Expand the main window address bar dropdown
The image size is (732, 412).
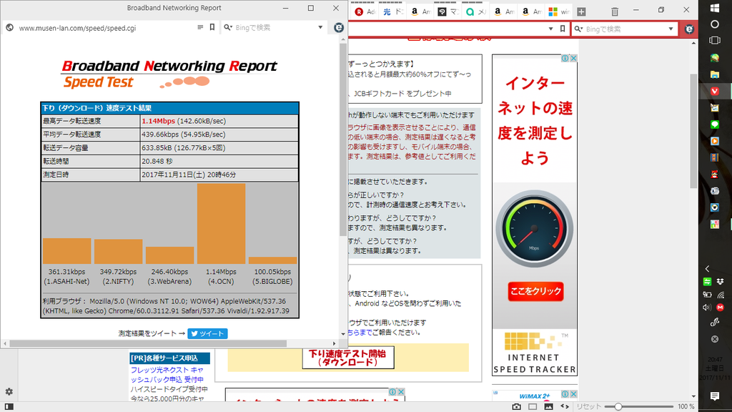(552, 29)
